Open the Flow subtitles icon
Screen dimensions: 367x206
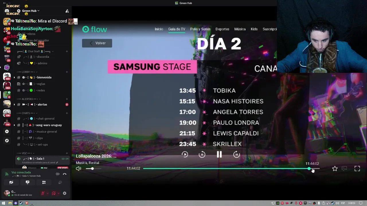tap(344, 169)
